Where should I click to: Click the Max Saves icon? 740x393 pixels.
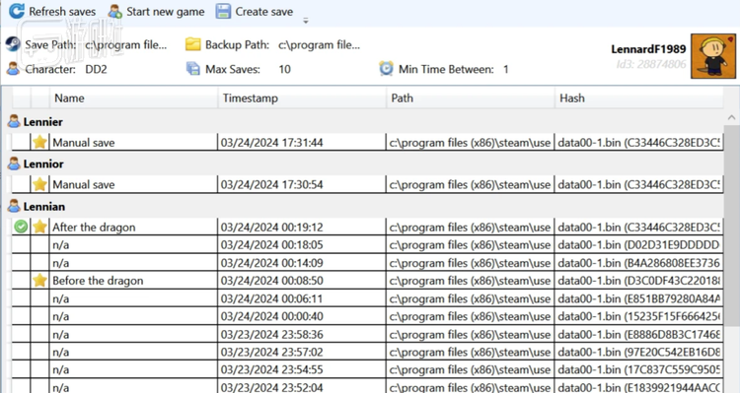click(x=193, y=69)
